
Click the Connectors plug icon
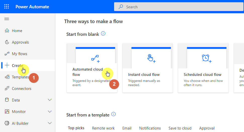[x=7, y=88]
